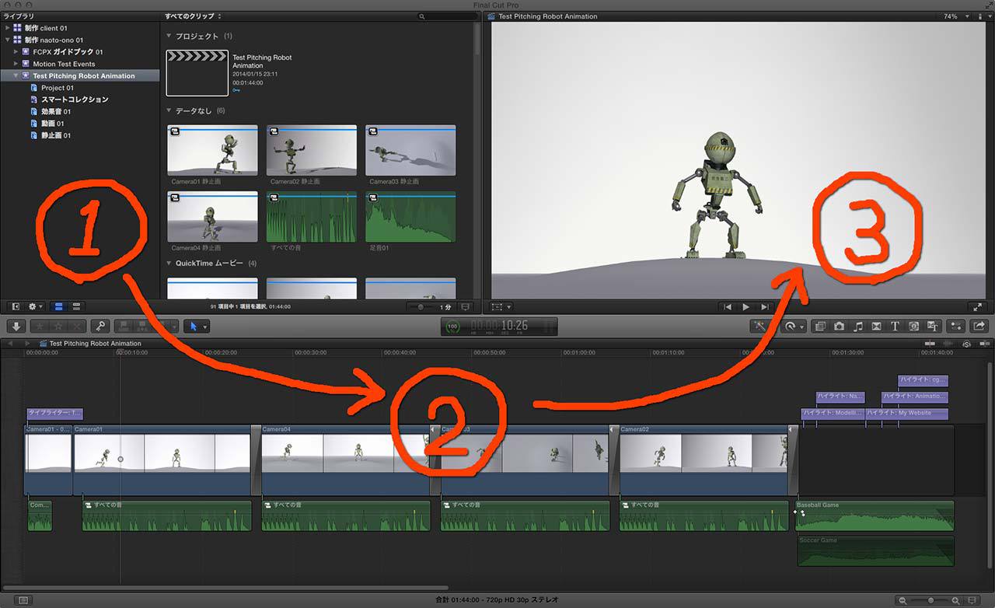Toggle timeline snapping
The image size is (995, 608).
click(984, 344)
